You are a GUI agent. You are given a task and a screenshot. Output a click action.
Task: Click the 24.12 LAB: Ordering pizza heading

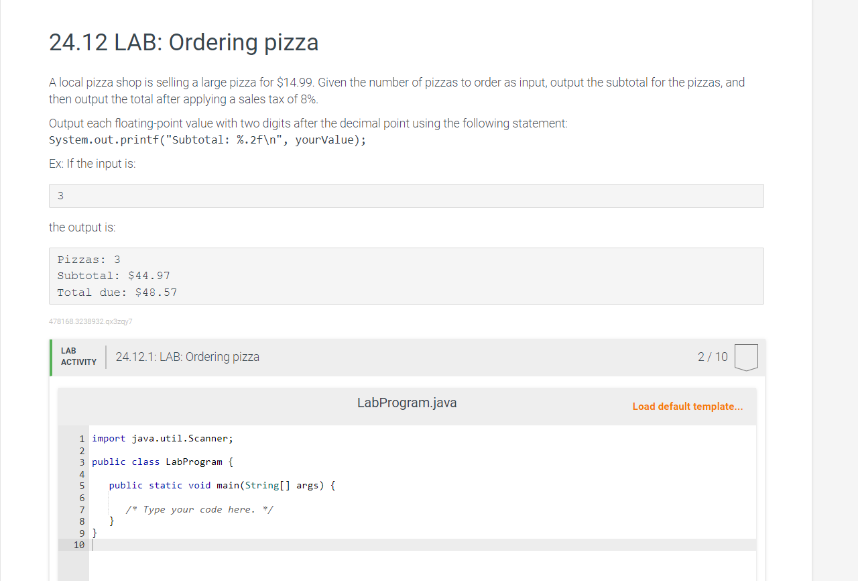click(x=184, y=42)
